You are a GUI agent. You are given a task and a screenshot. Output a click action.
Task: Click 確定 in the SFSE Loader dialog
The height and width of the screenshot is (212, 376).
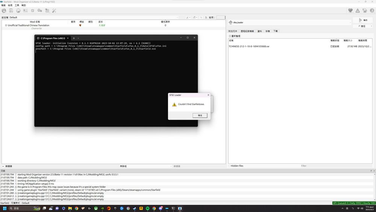click(200, 115)
